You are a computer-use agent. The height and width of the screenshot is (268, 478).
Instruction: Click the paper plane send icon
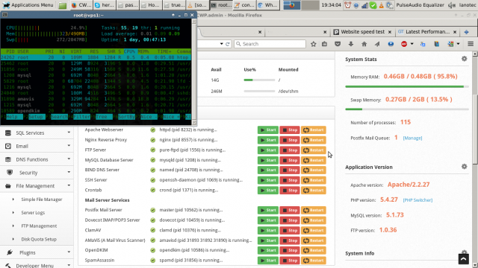(x=377, y=44)
